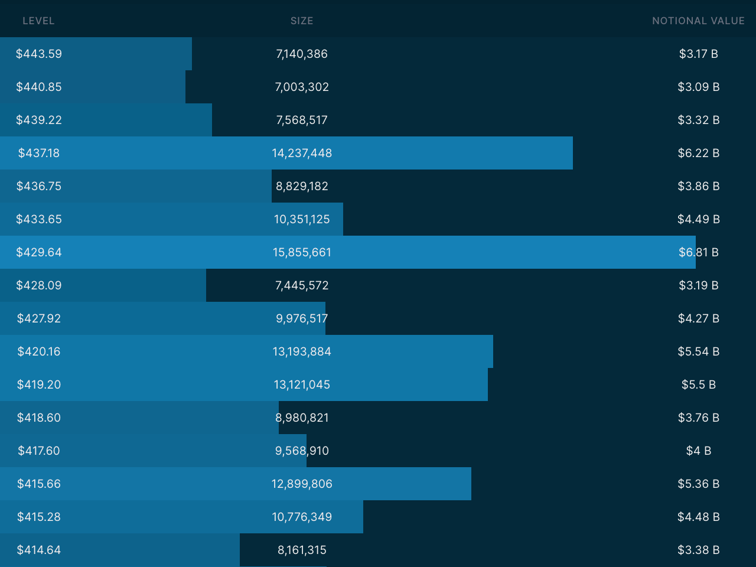Click size value 15,855,661
This screenshot has width=756, height=567.
pos(302,252)
